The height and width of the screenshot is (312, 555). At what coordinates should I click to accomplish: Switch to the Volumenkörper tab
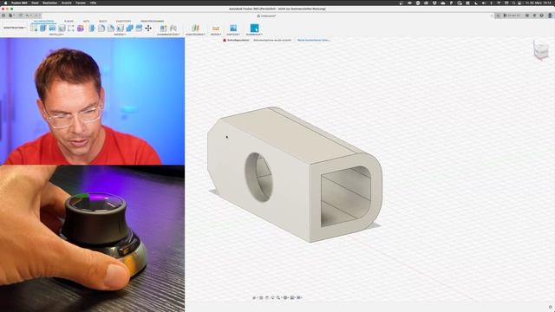[x=43, y=21]
